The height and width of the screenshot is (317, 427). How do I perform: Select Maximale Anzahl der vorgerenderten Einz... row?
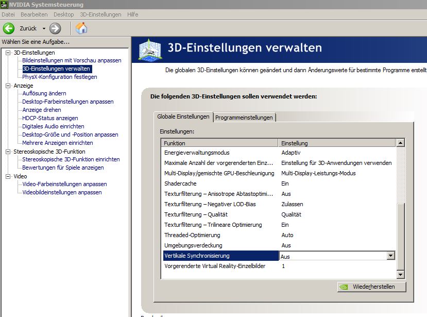tap(278, 163)
